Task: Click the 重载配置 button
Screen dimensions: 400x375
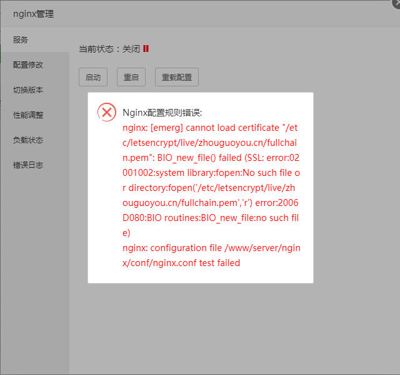Action: [177, 77]
